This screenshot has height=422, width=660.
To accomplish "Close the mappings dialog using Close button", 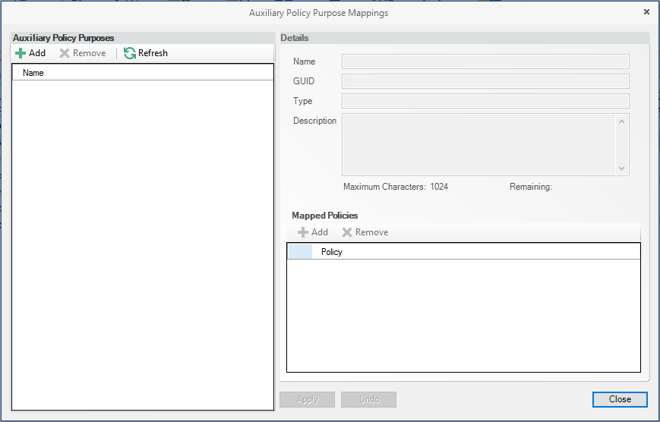I will [620, 399].
